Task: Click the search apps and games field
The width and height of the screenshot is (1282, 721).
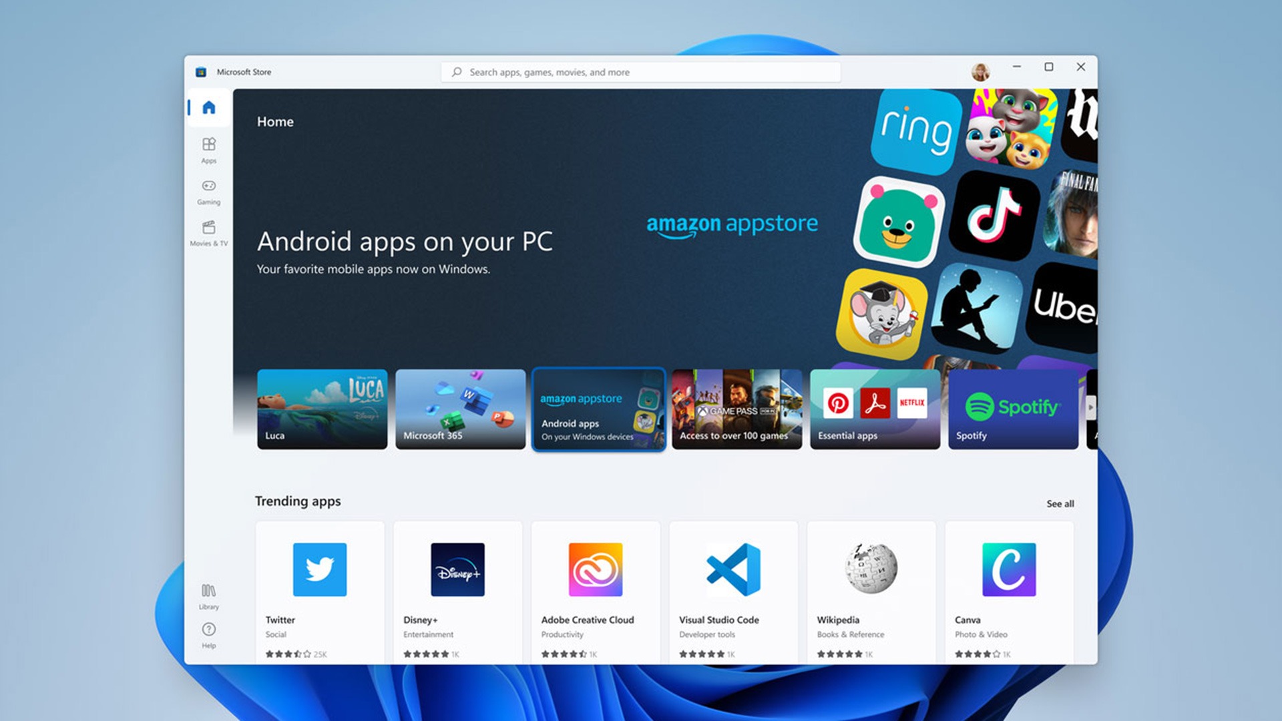Action: click(x=640, y=71)
